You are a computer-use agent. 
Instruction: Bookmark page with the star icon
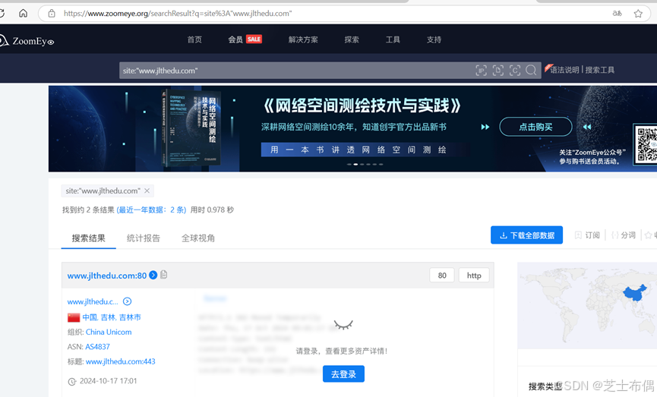coord(638,14)
